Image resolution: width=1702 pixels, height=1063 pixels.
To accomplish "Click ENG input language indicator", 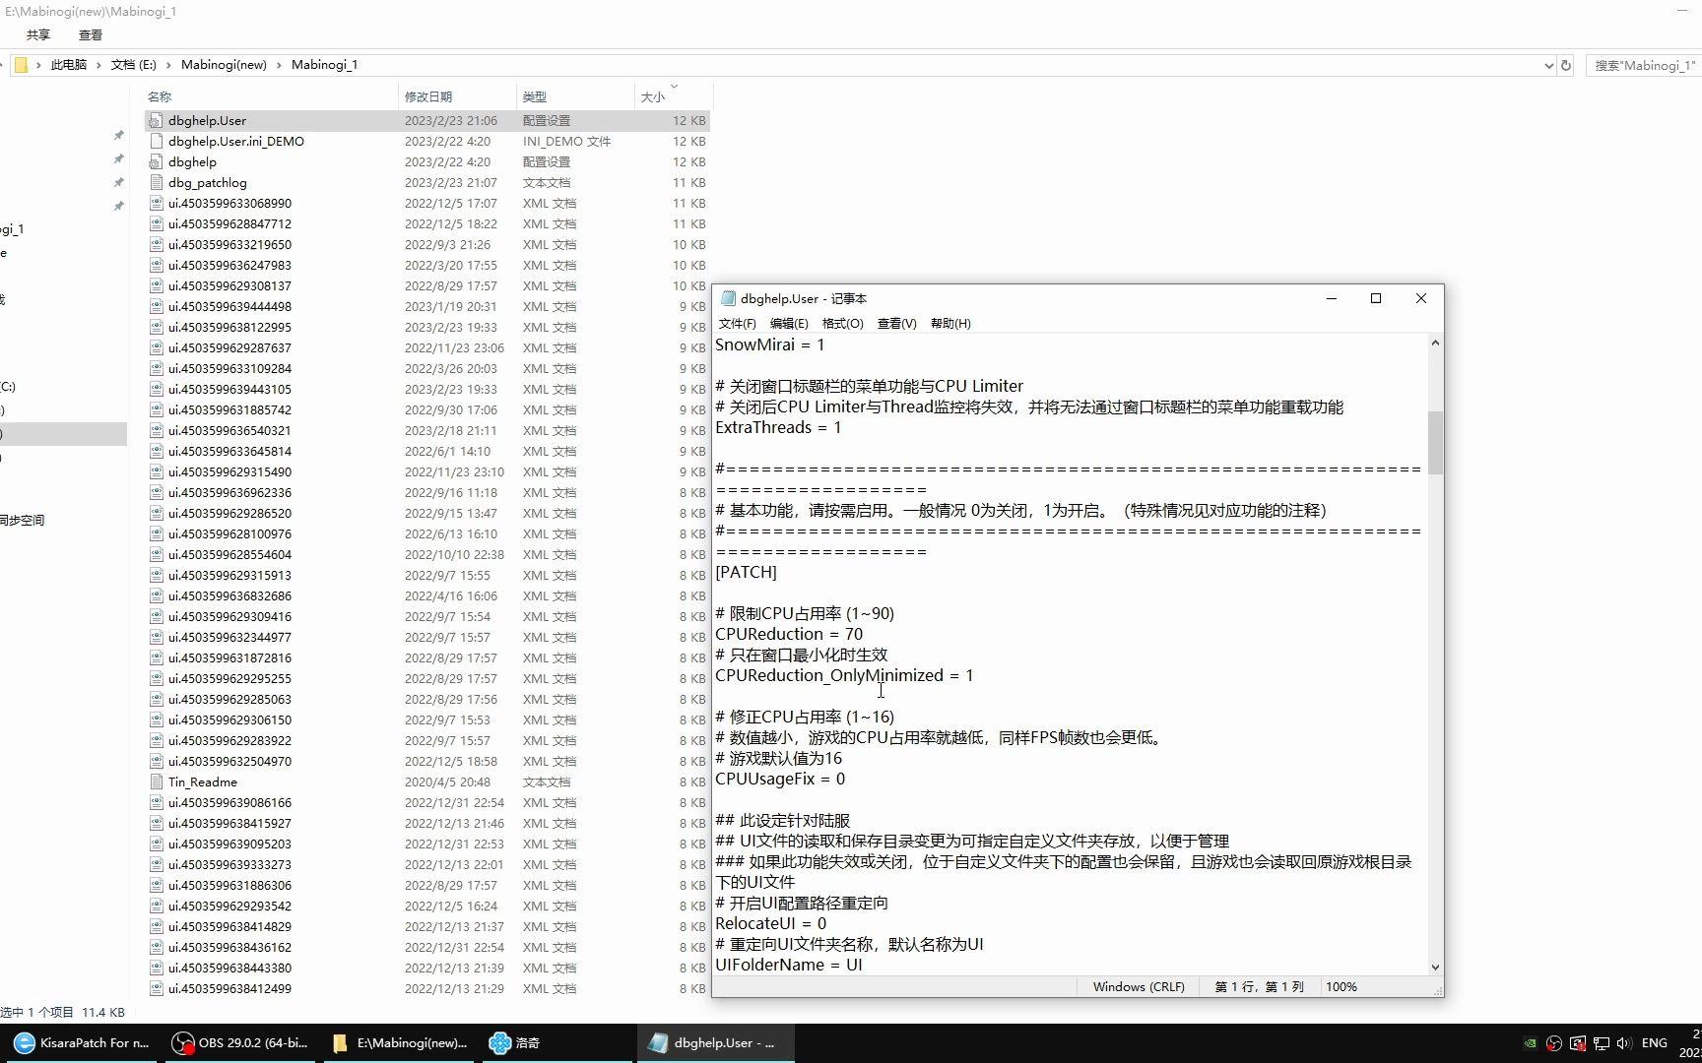I will pos(1655,1042).
